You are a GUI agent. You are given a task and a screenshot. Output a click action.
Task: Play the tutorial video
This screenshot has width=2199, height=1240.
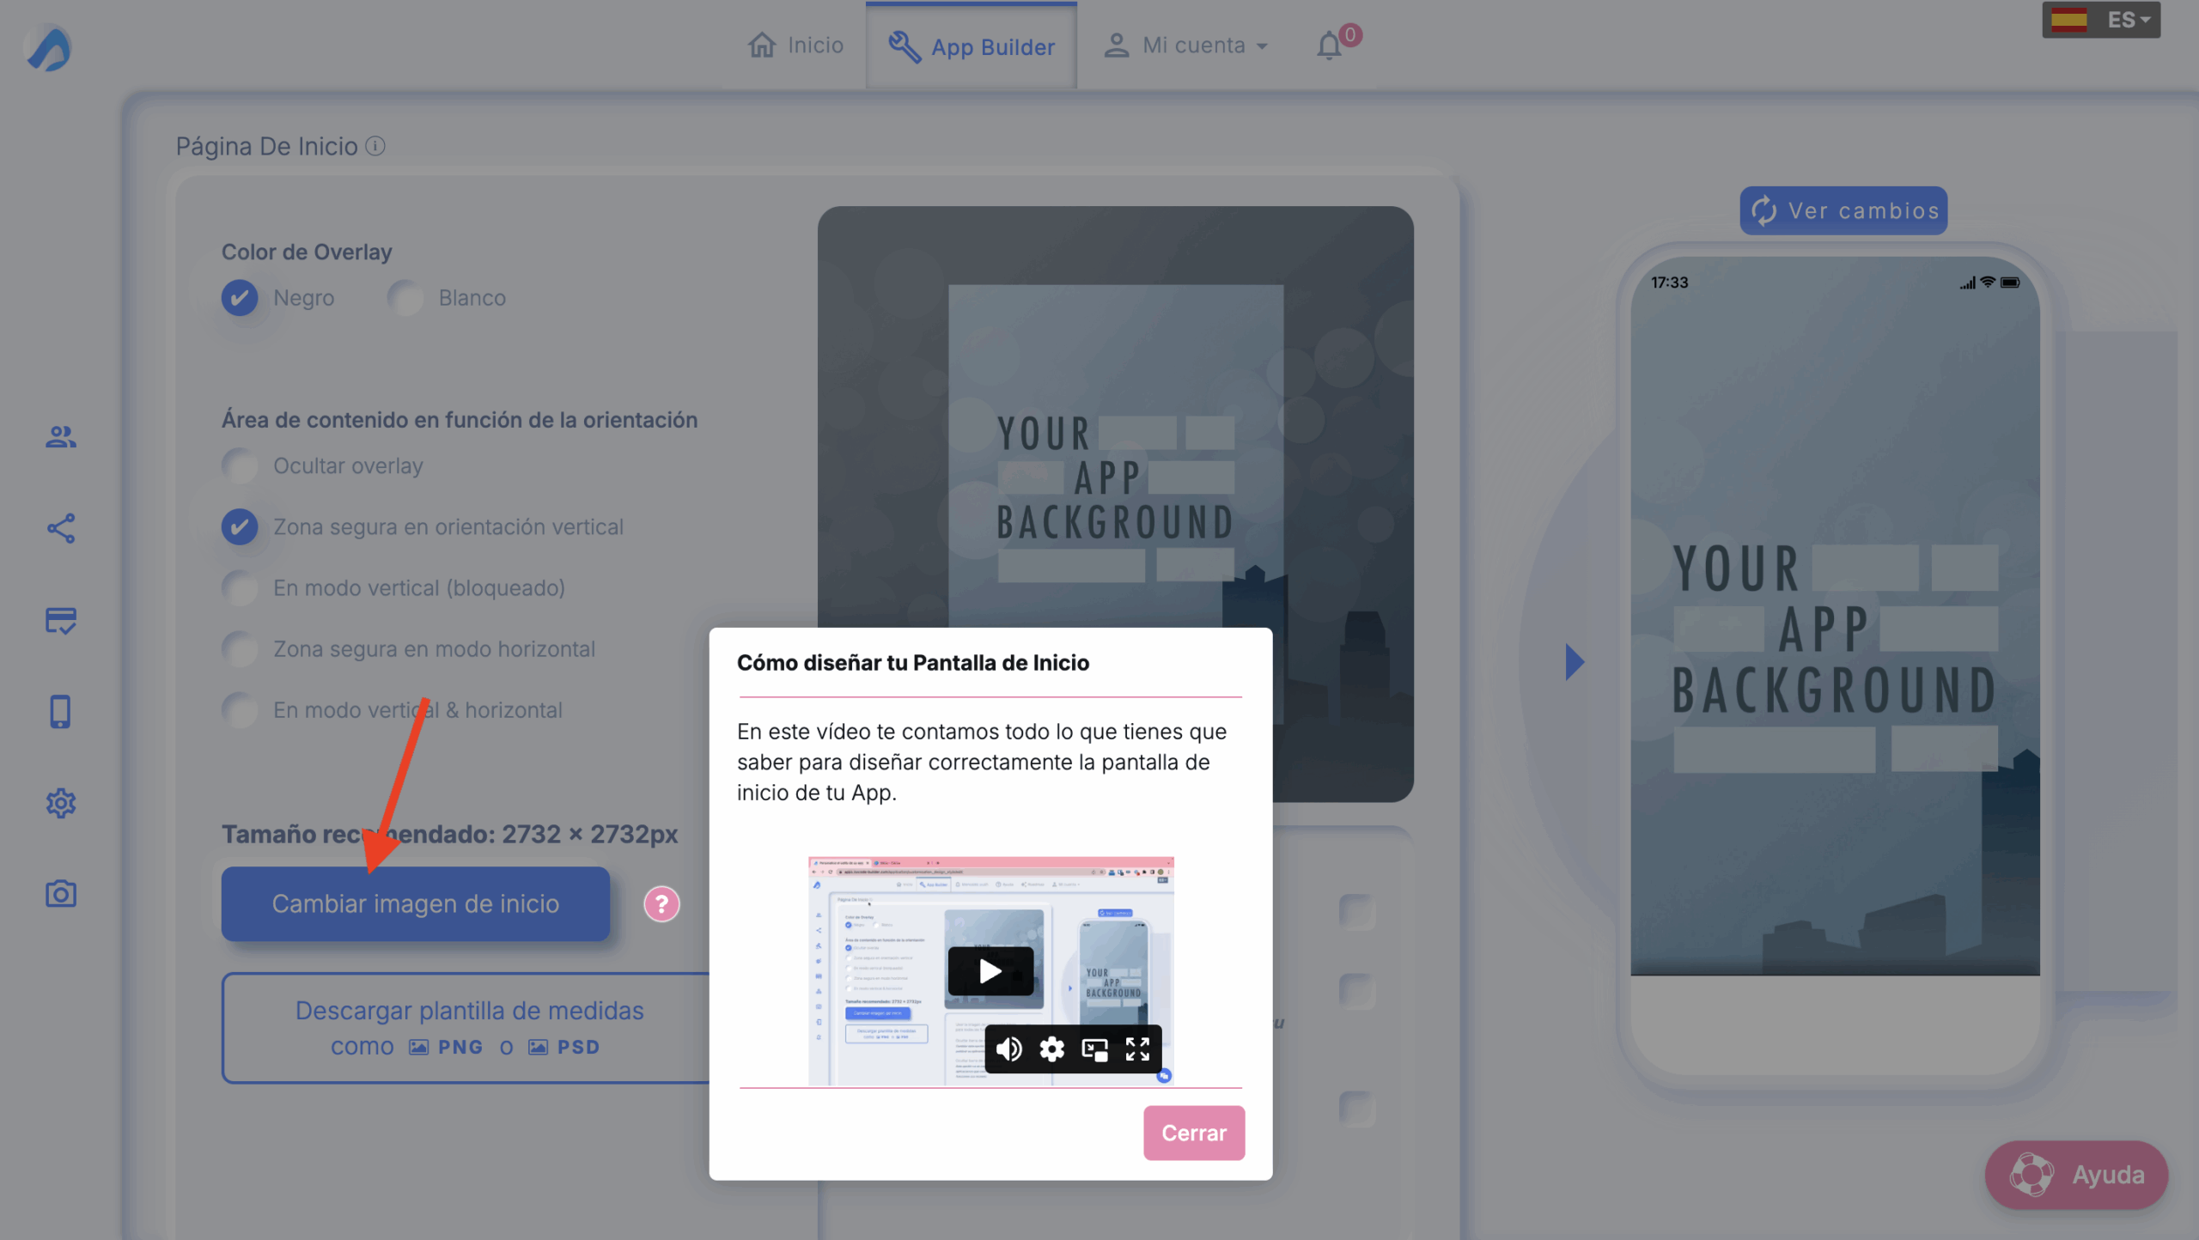990,971
